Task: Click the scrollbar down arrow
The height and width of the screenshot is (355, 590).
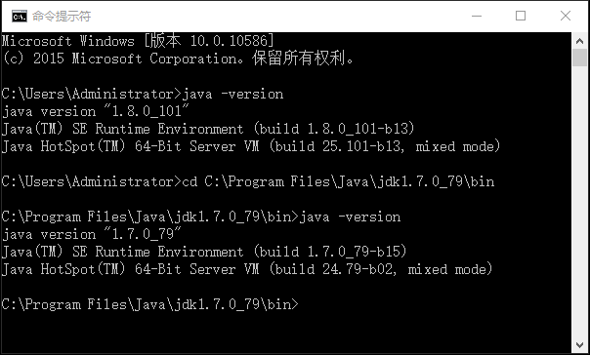Action: click(579, 345)
